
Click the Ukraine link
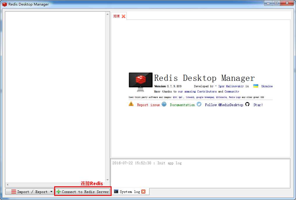pos(267,86)
